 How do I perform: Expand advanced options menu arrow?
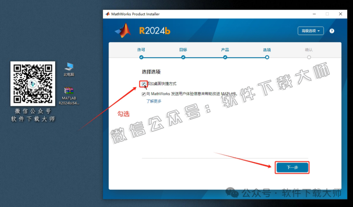(x=319, y=31)
